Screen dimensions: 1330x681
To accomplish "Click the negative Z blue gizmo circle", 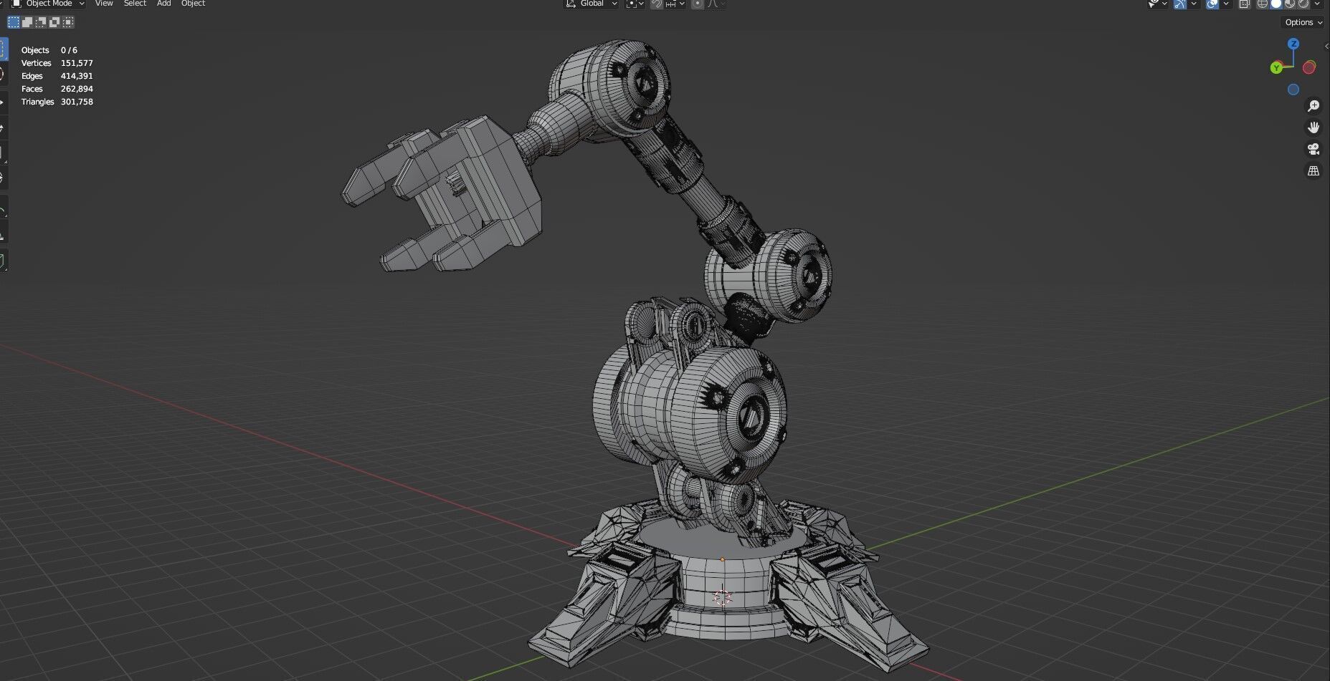I will (1293, 90).
